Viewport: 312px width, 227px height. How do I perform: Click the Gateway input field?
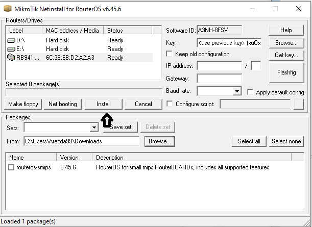coord(219,79)
